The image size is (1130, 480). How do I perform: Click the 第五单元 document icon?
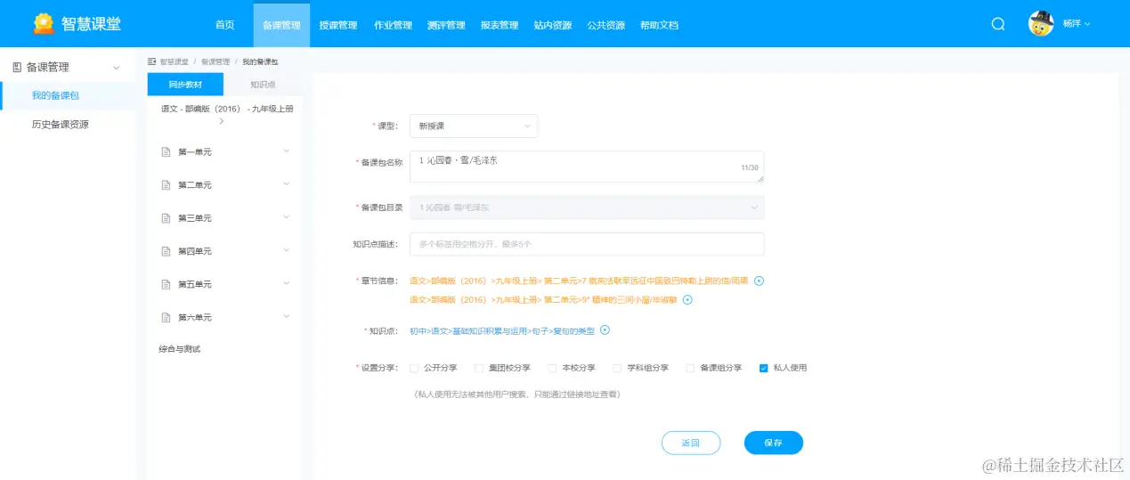pyautogui.click(x=165, y=284)
